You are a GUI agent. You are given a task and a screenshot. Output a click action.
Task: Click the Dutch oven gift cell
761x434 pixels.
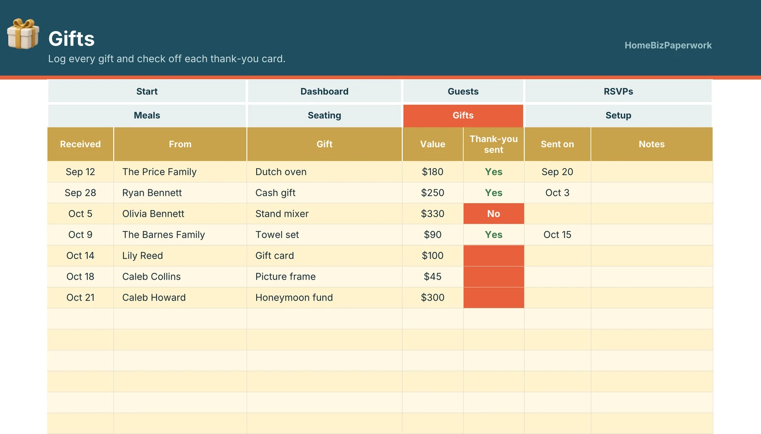coord(325,172)
